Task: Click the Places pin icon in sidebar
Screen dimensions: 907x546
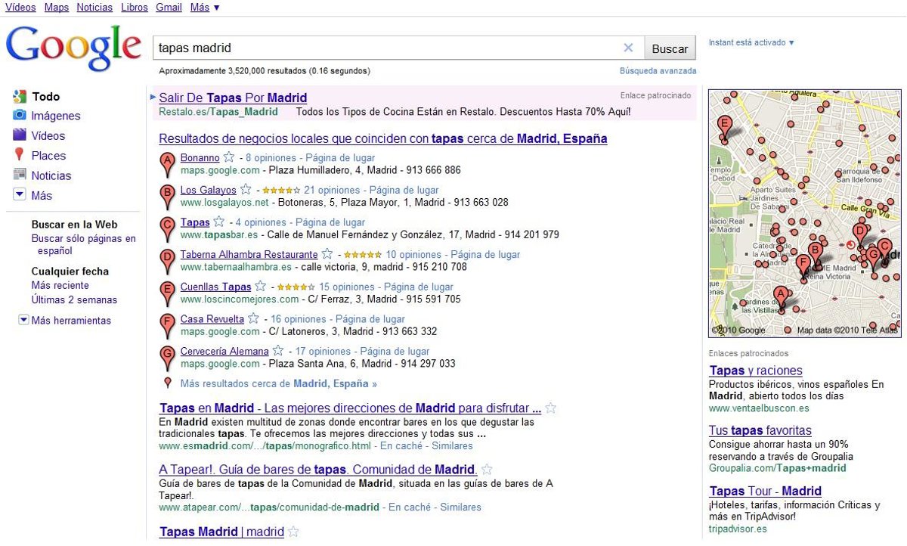Action: [x=20, y=155]
